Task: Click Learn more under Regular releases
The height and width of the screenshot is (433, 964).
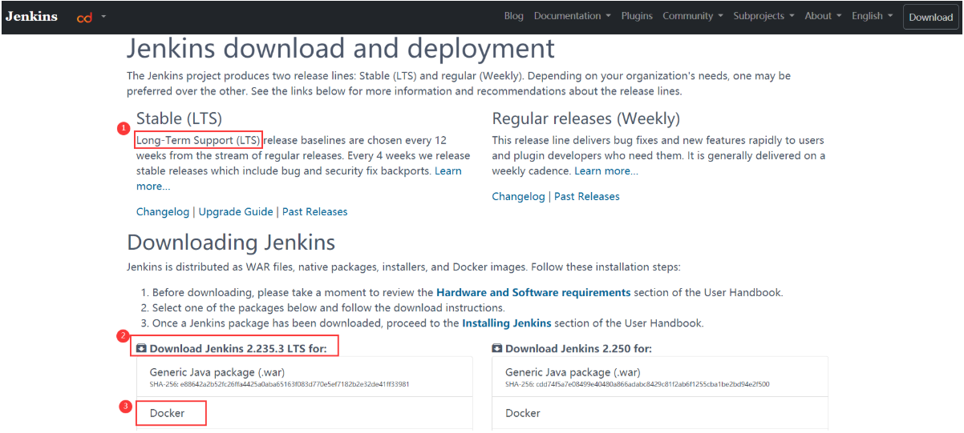Action: [x=606, y=170]
